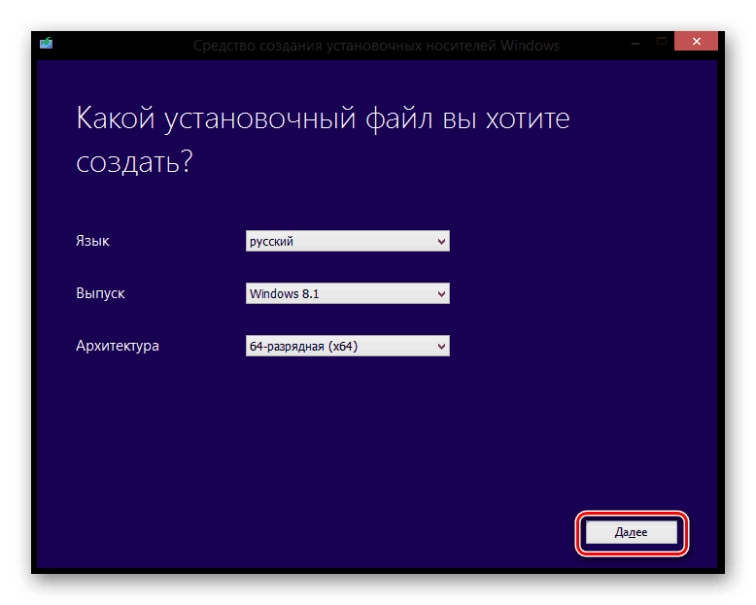Click the red highlight frame around Далее

click(x=632, y=515)
